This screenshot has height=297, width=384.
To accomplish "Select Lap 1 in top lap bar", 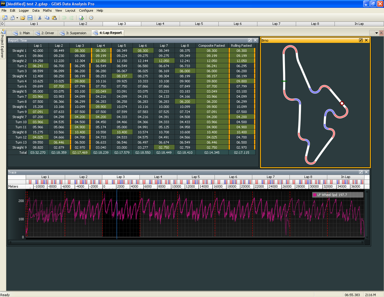I will [34, 24].
